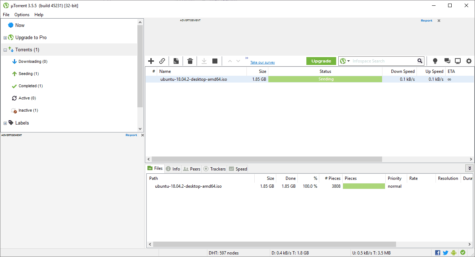The width and height of the screenshot is (475, 257).
Task: Stop the ubuntu torrent with stop icon
Action: coord(215,61)
